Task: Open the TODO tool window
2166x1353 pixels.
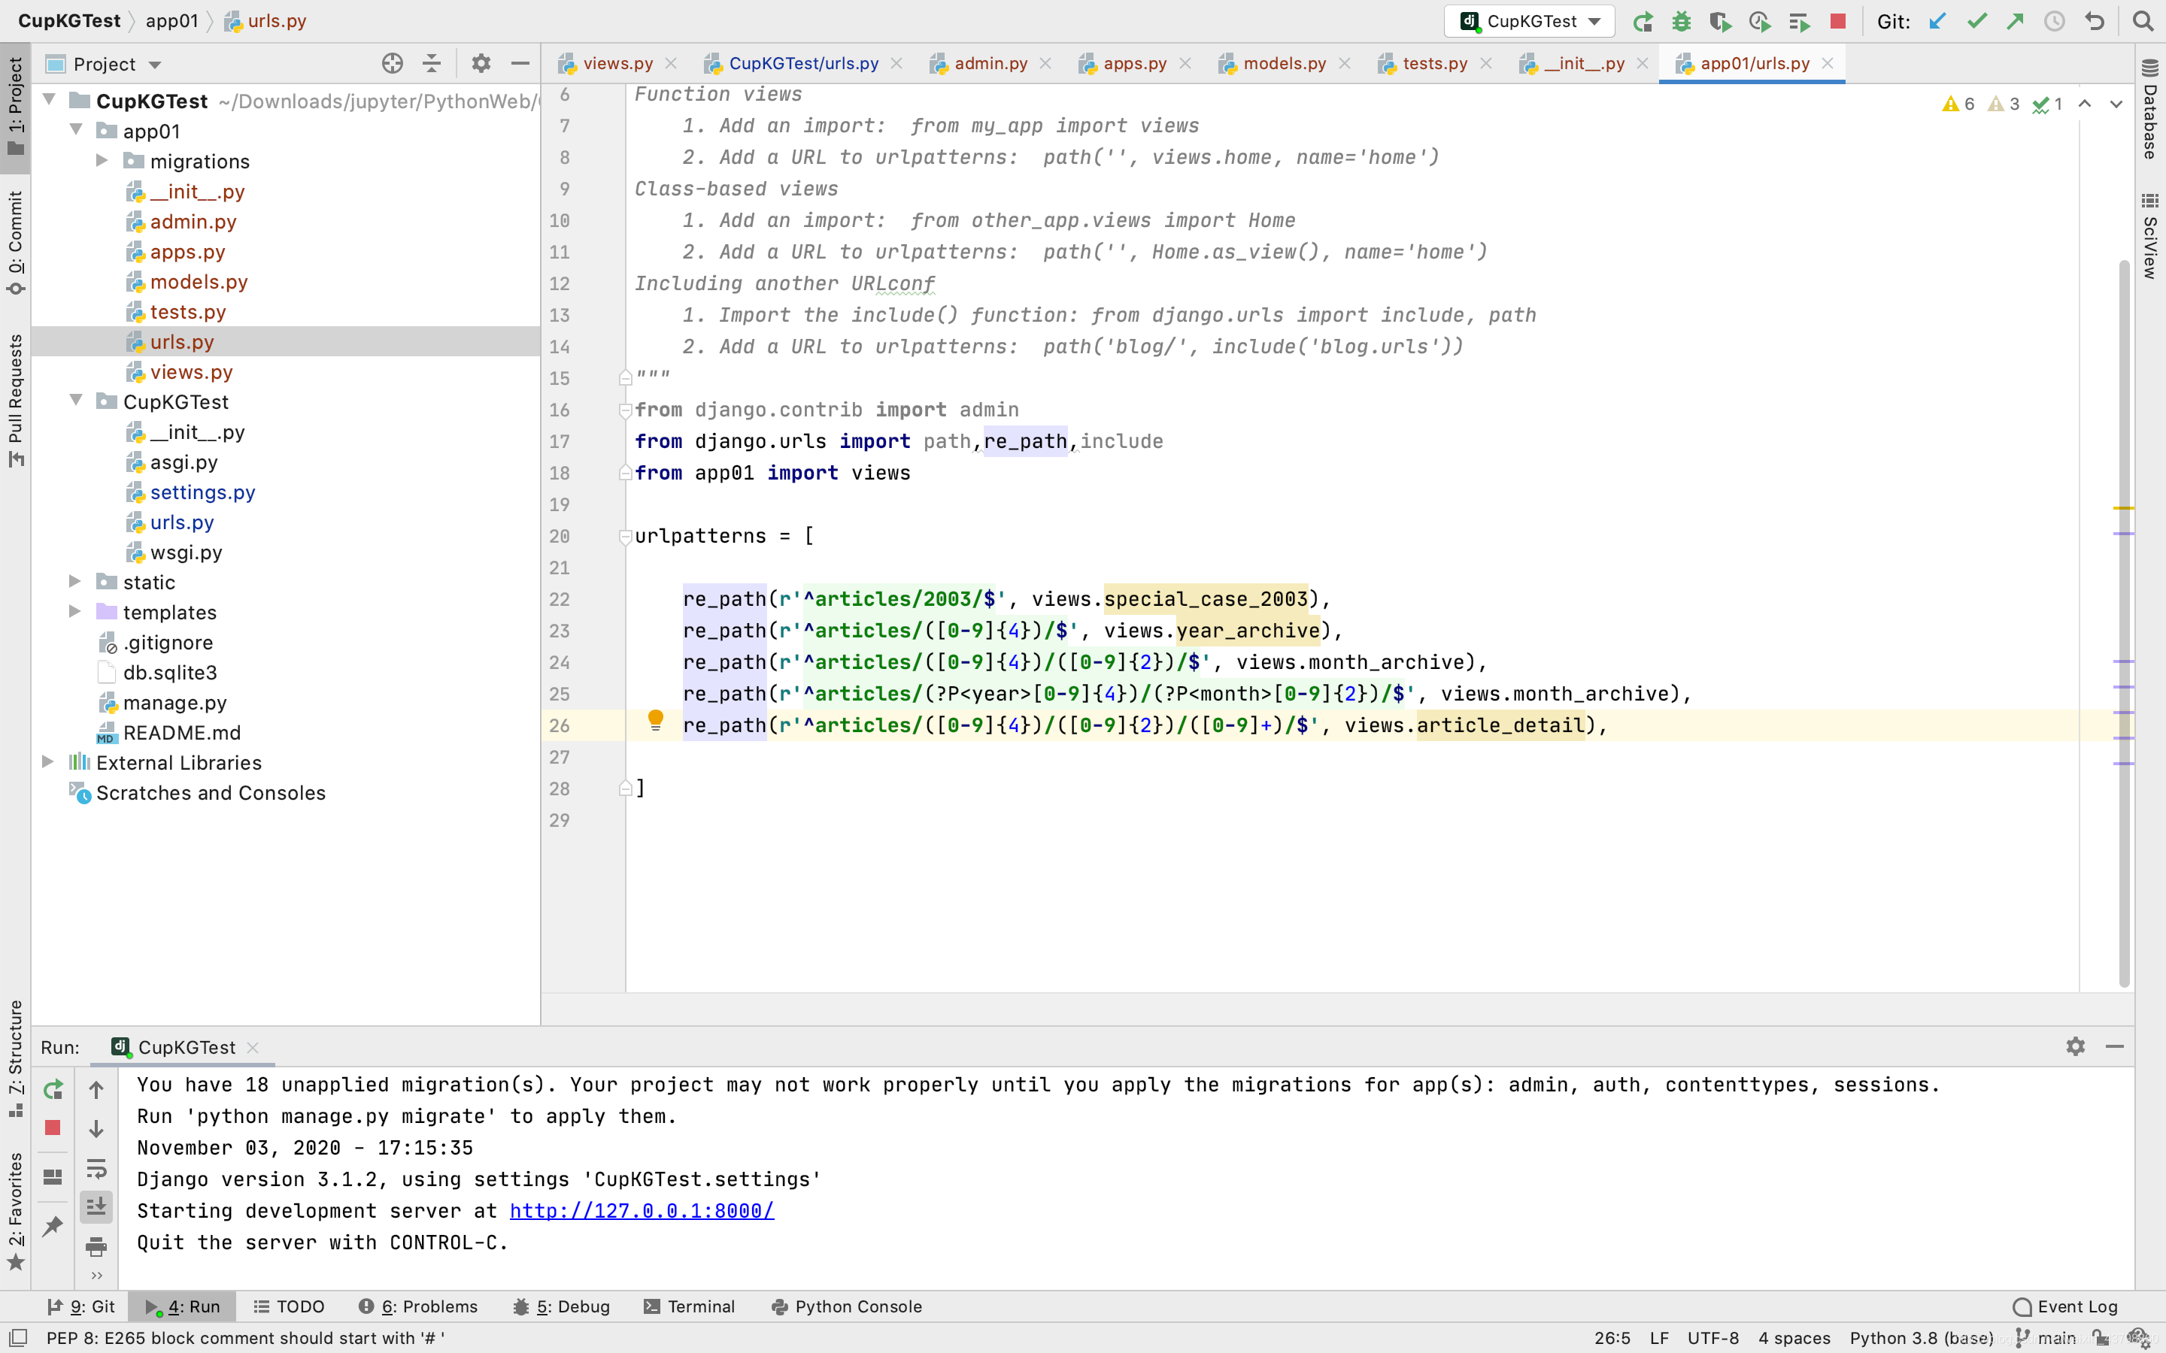Action: (x=289, y=1306)
